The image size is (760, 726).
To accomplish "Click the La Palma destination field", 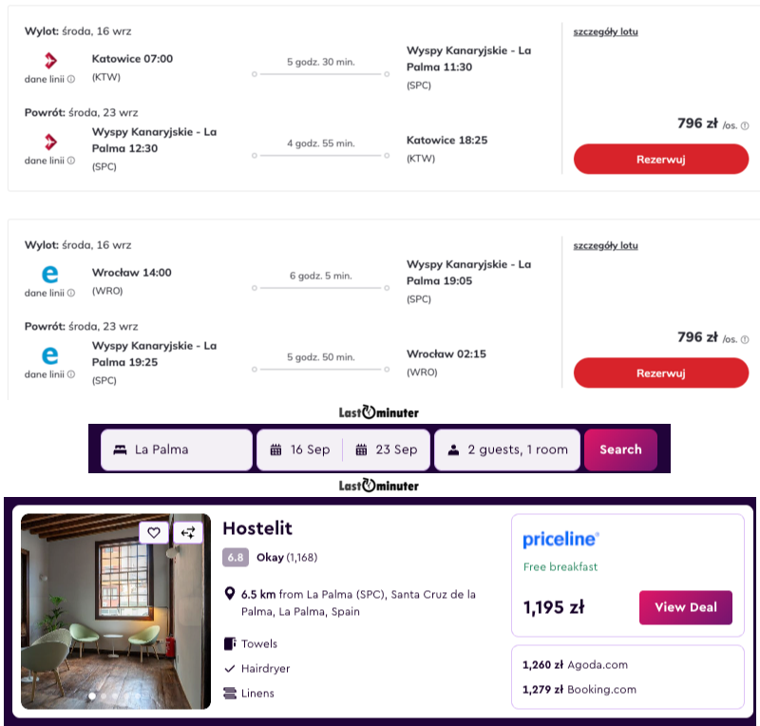I will (177, 449).
